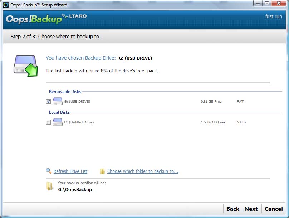This screenshot has height=218, width=289.
Task: Click the Oops! Backup title bar app icon
Action: pos(6,5)
